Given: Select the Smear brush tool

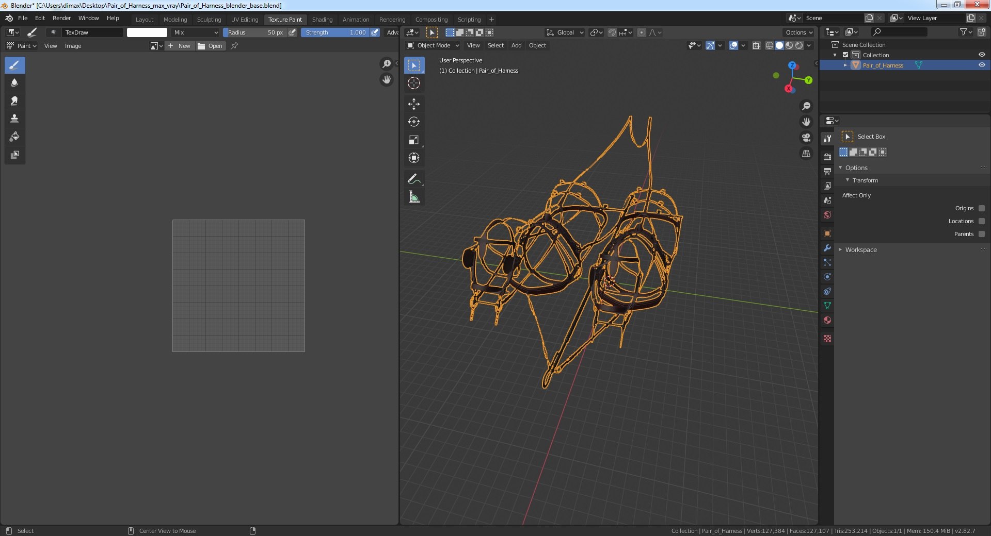Looking at the screenshot, I should click(14, 101).
